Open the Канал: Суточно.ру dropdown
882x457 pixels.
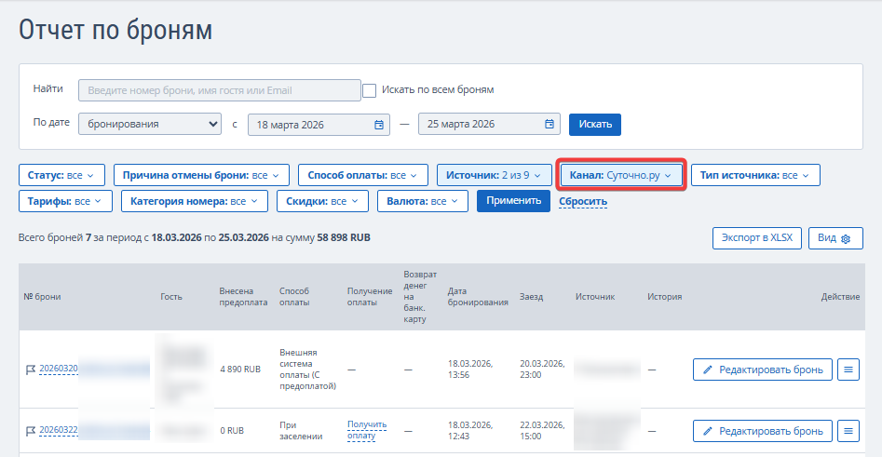(621, 175)
